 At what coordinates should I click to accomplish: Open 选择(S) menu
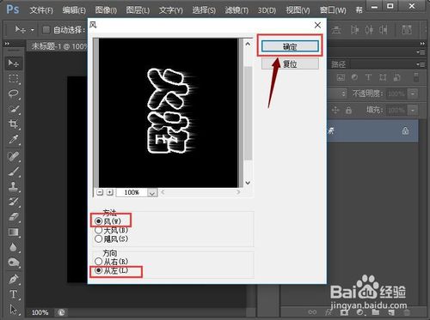click(204, 10)
